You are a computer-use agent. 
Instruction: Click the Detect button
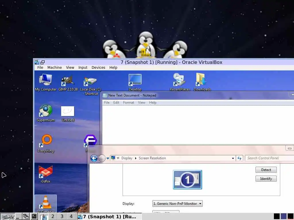[266, 170]
